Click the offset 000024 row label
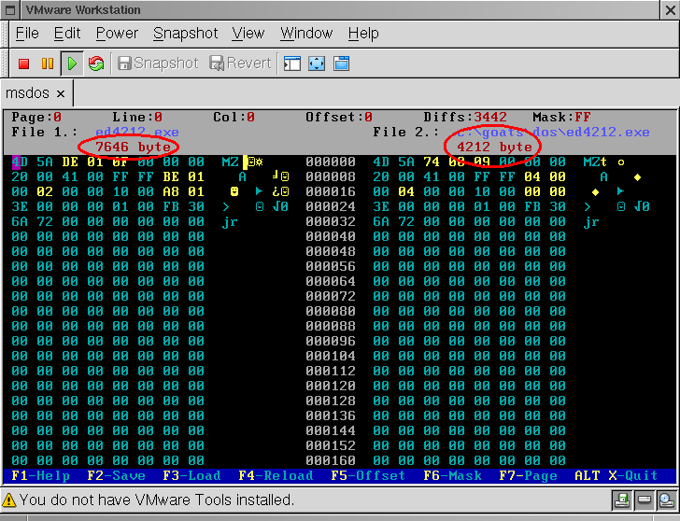The width and height of the screenshot is (680, 521). 331,206
